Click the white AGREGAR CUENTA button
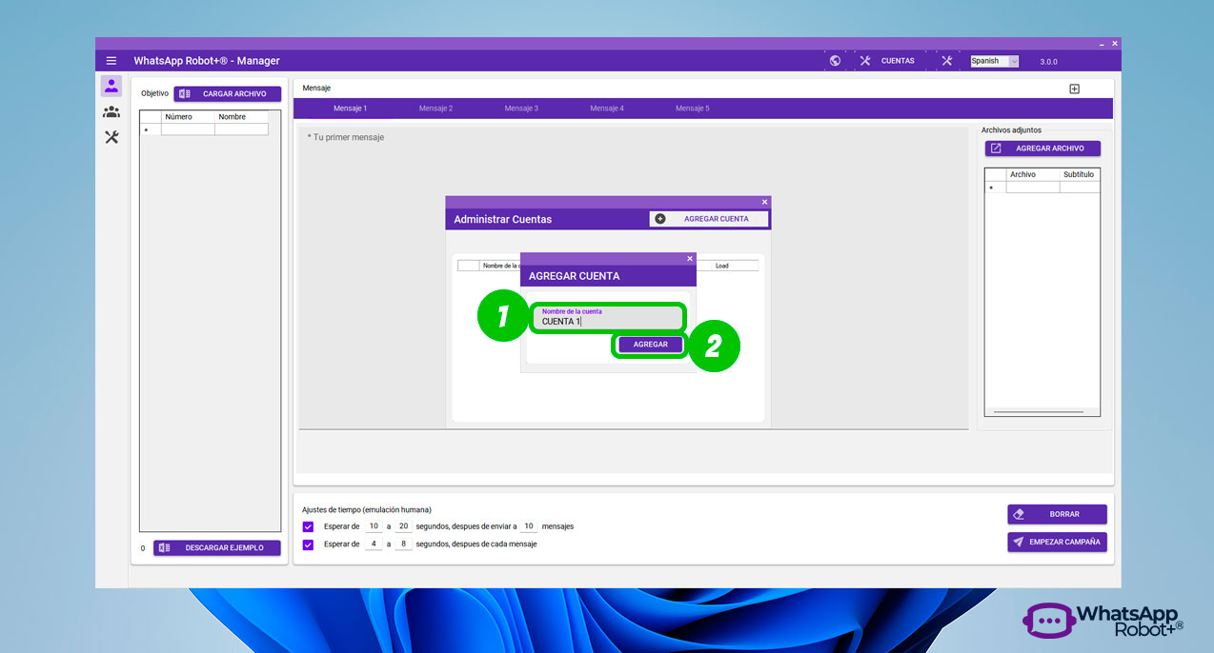The height and width of the screenshot is (653, 1214). pyautogui.click(x=708, y=219)
